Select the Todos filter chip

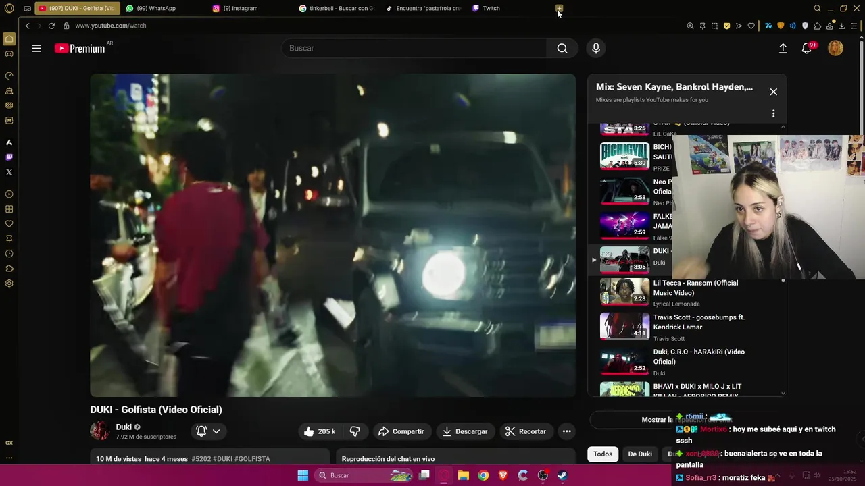pos(603,454)
